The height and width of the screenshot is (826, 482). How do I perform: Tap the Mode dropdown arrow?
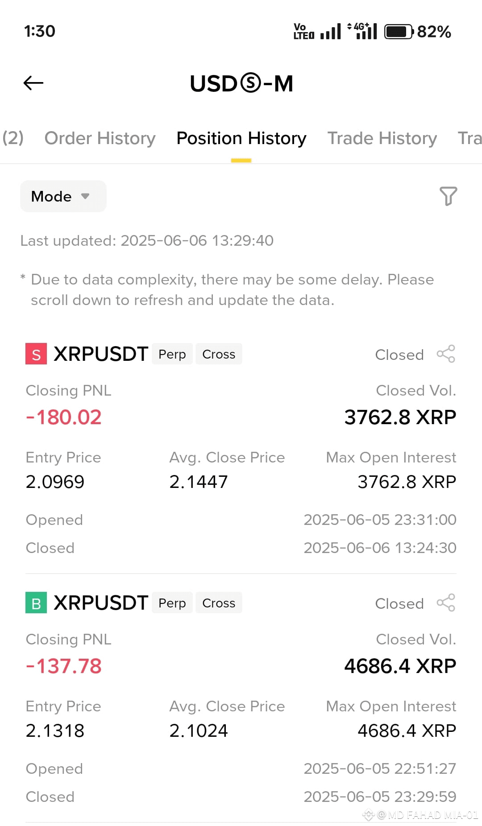pyautogui.click(x=85, y=196)
